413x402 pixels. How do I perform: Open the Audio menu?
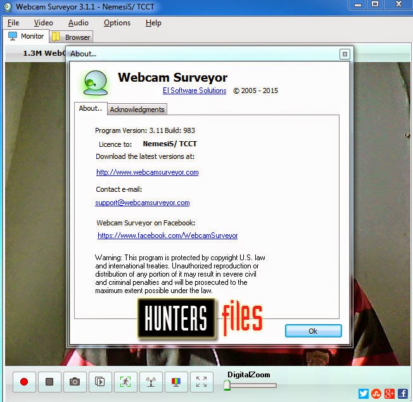pos(78,23)
